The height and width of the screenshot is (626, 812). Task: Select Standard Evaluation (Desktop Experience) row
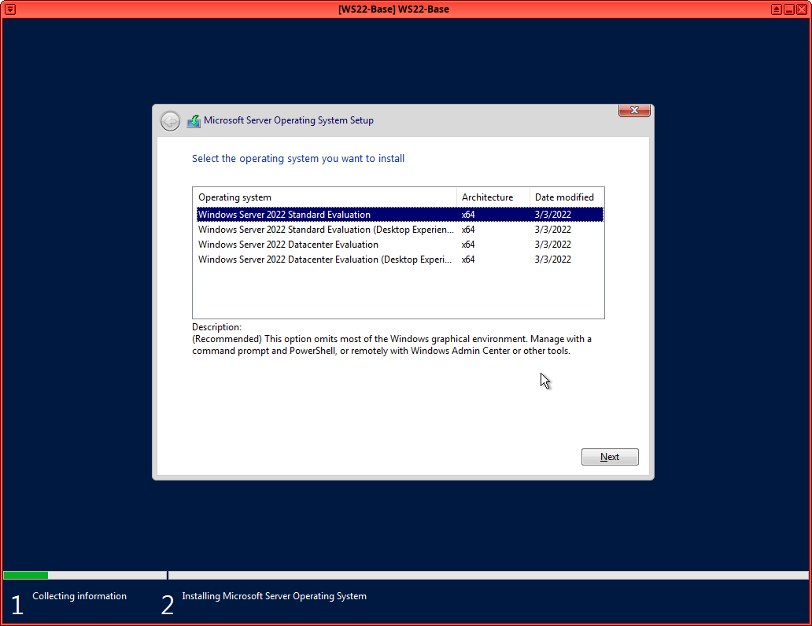400,230
